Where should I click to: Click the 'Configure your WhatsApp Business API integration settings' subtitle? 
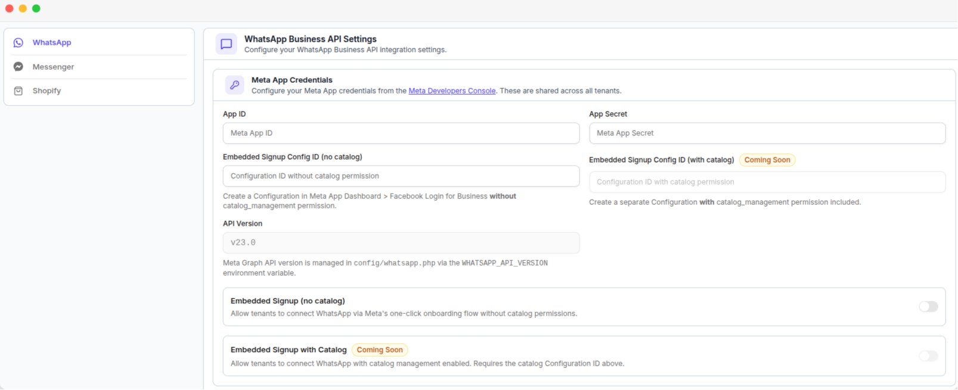click(x=345, y=50)
